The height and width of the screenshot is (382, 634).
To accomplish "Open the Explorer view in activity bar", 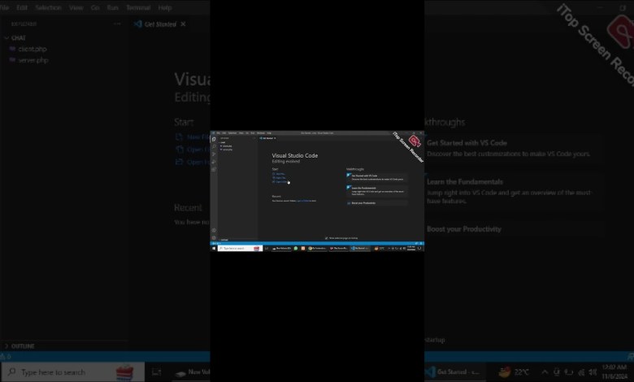I will point(214,139).
